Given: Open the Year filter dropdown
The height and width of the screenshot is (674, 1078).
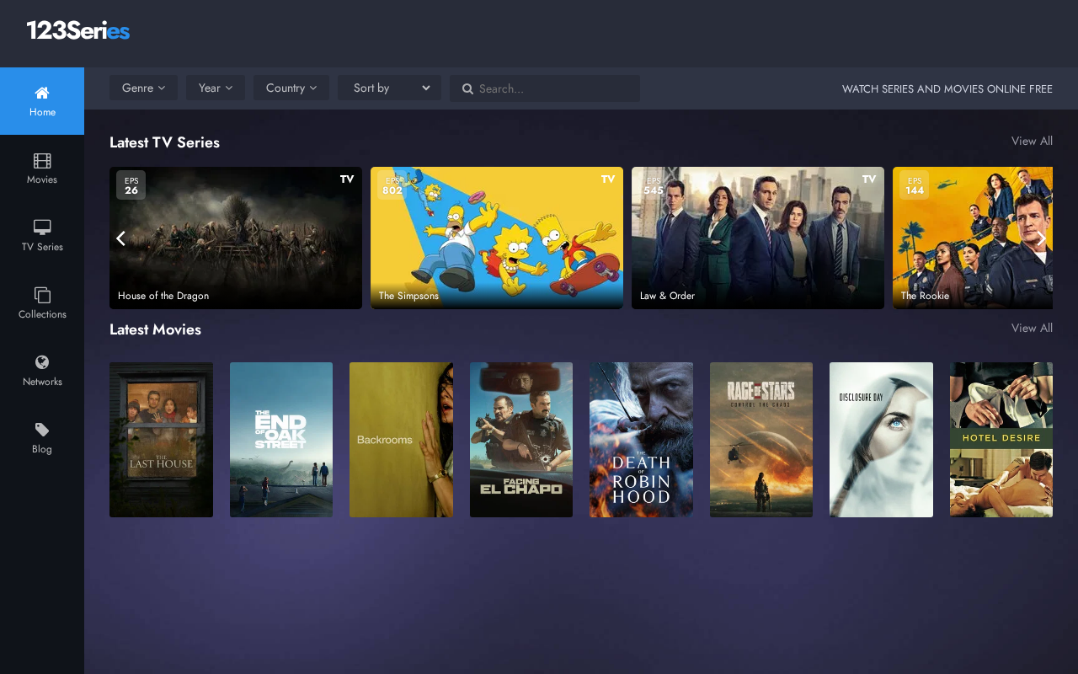Looking at the screenshot, I should pyautogui.click(x=216, y=88).
